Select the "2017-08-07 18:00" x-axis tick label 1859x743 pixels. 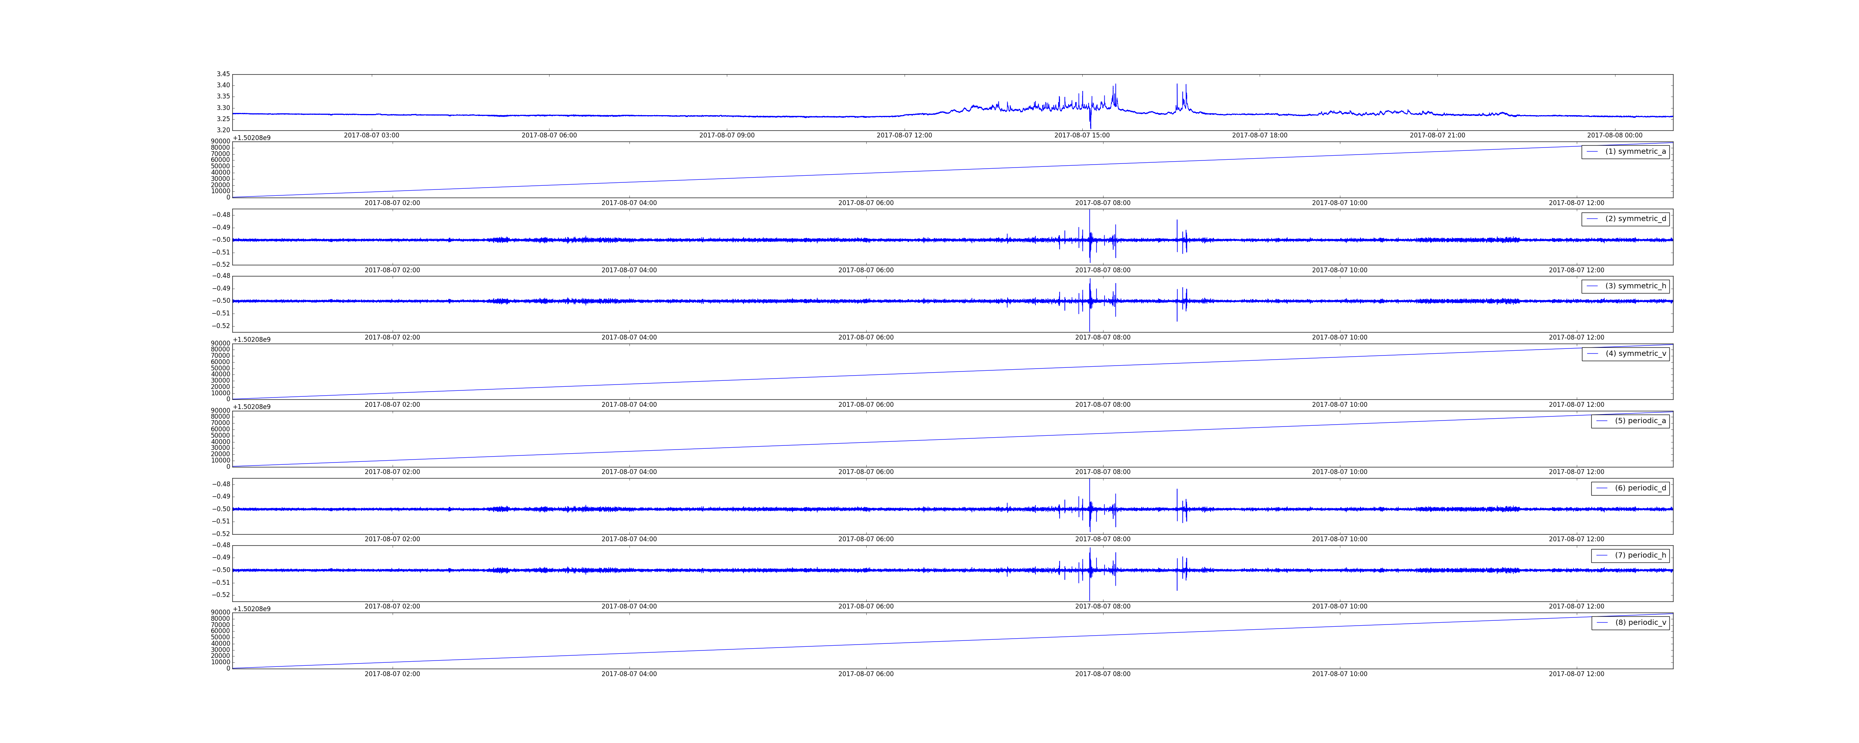pyautogui.click(x=1259, y=136)
